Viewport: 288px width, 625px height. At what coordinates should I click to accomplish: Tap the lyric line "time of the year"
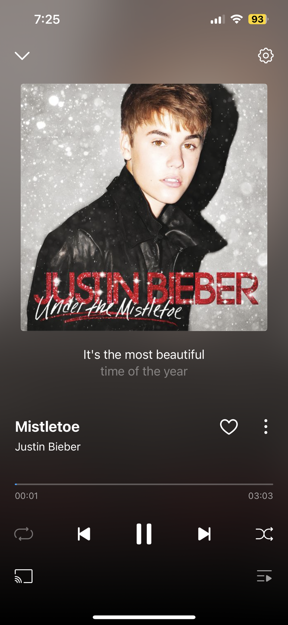coord(144,371)
